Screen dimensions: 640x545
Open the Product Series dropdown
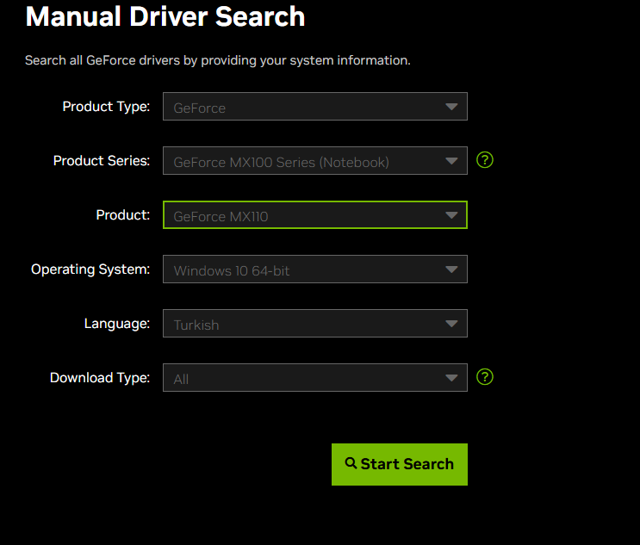click(315, 161)
